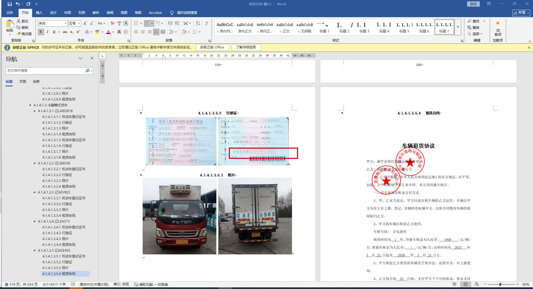Toggle show/hide paragraph marks
533x289 pixels.
point(207,23)
